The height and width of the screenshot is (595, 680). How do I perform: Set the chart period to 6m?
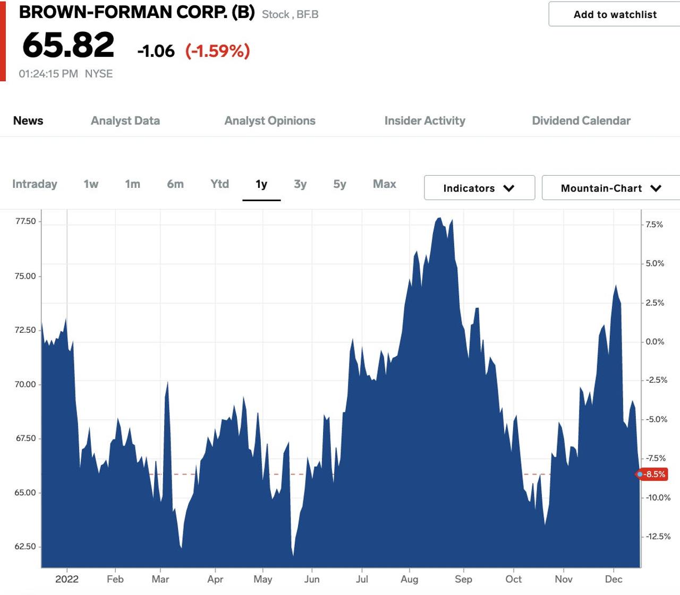pos(175,184)
